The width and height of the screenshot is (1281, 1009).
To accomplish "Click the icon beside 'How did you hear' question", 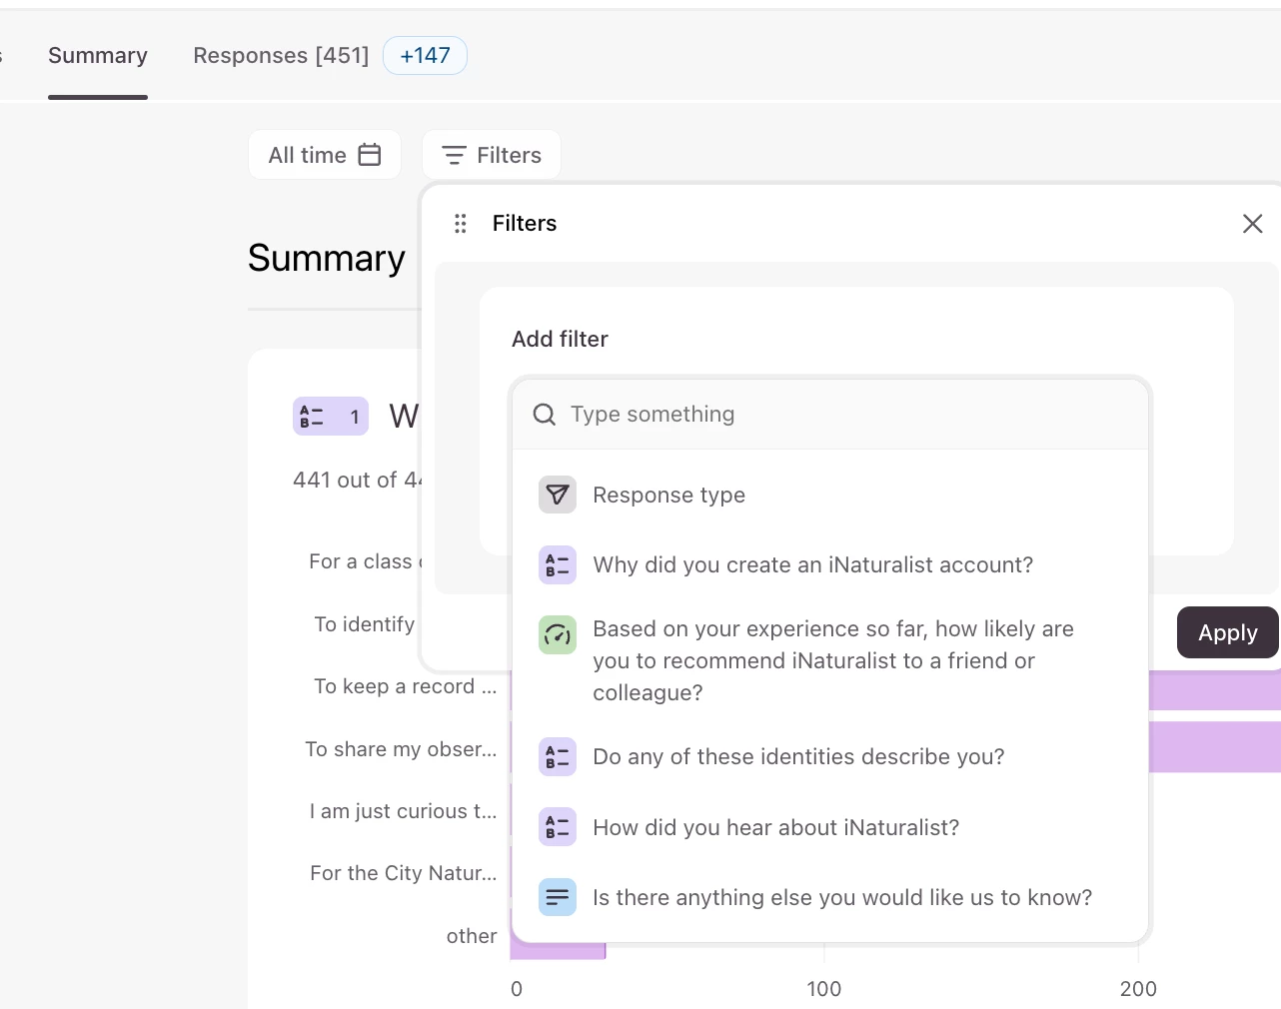I will 558,827.
